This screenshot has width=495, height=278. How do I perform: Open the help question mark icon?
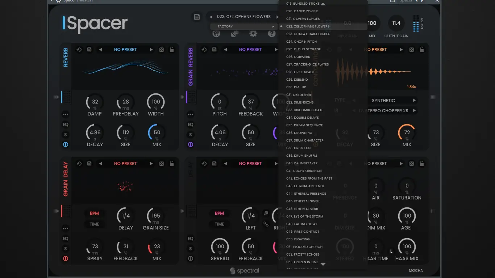coord(271,34)
